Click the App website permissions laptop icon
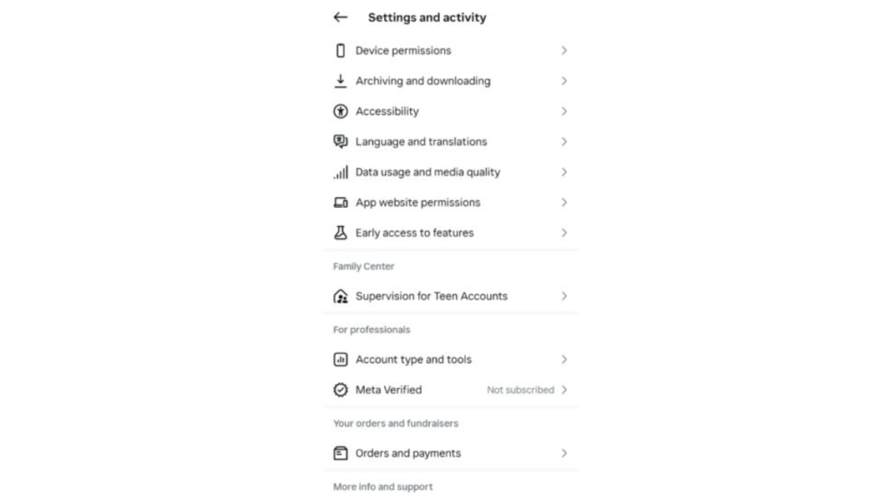Viewport: 890px width, 501px height. pyautogui.click(x=341, y=203)
